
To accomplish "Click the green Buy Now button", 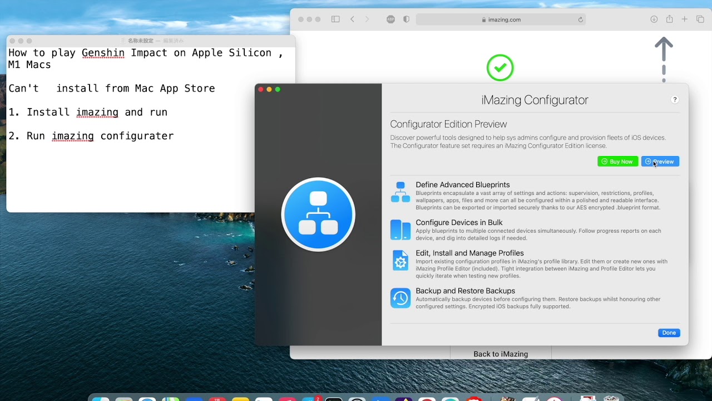I will pos(617,162).
